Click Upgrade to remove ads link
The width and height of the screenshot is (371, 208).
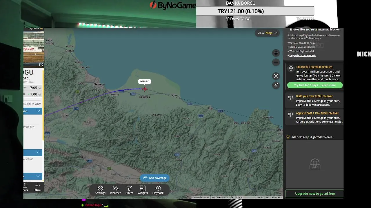tap(302, 55)
